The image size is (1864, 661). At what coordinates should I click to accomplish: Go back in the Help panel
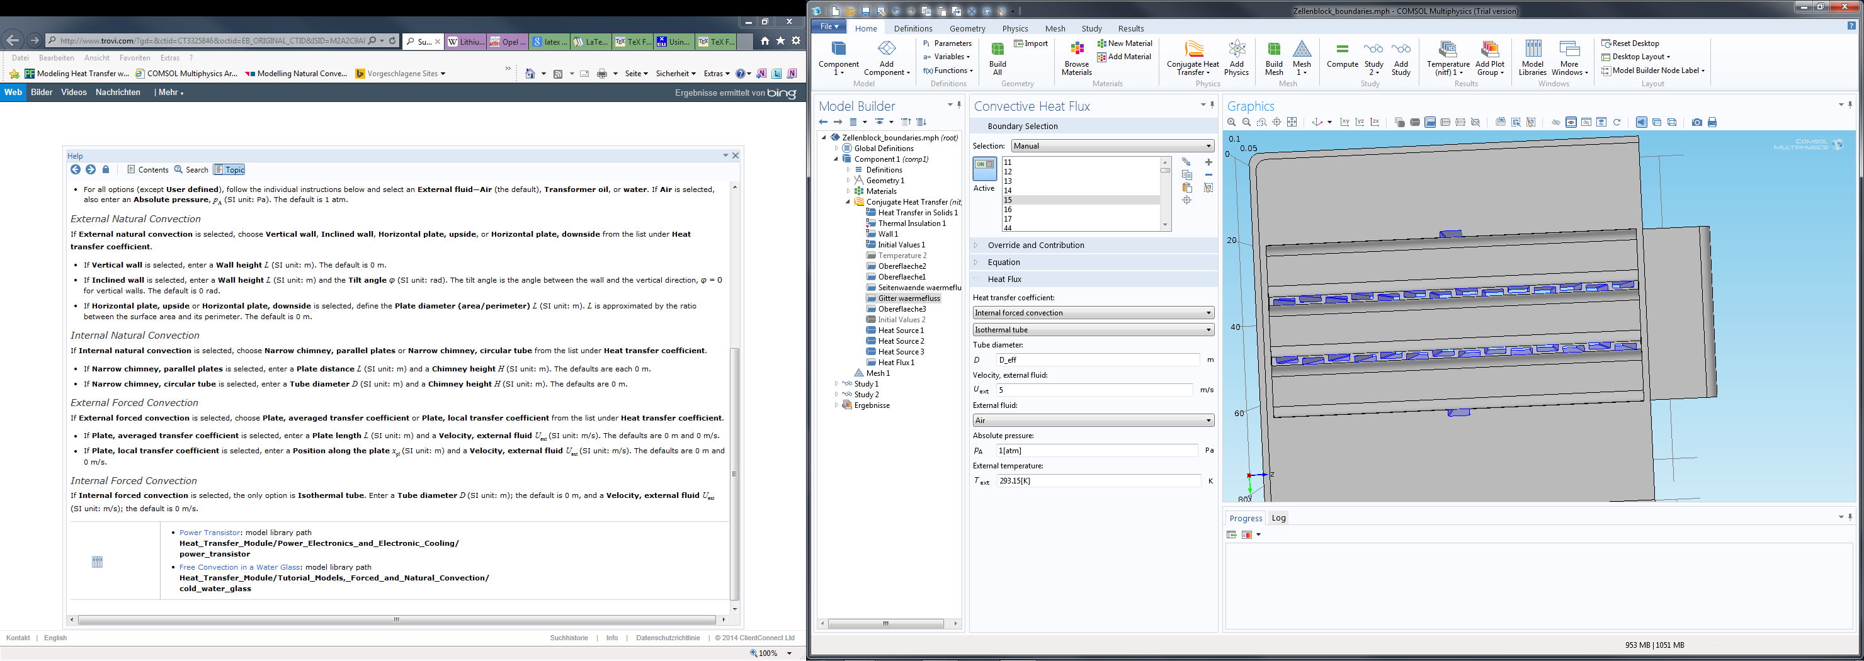click(76, 170)
